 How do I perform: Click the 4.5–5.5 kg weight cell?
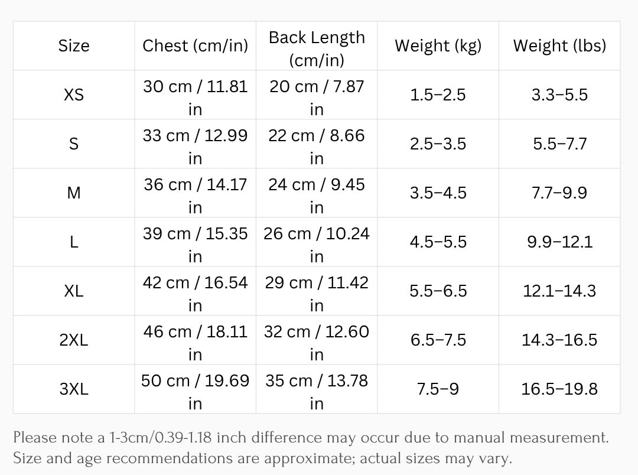click(x=438, y=242)
